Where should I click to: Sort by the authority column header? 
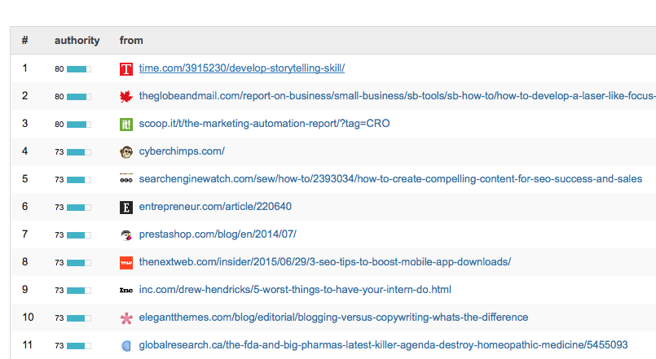click(77, 41)
